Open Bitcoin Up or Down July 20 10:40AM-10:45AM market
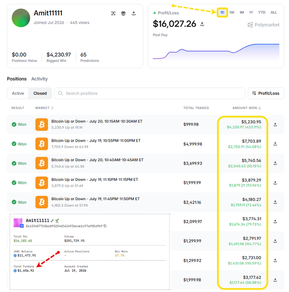The width and height of the screenshot is (289, 292). tap(97, 160)
